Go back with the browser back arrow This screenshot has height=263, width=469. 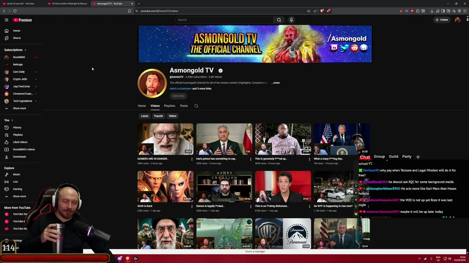(4, 11)
